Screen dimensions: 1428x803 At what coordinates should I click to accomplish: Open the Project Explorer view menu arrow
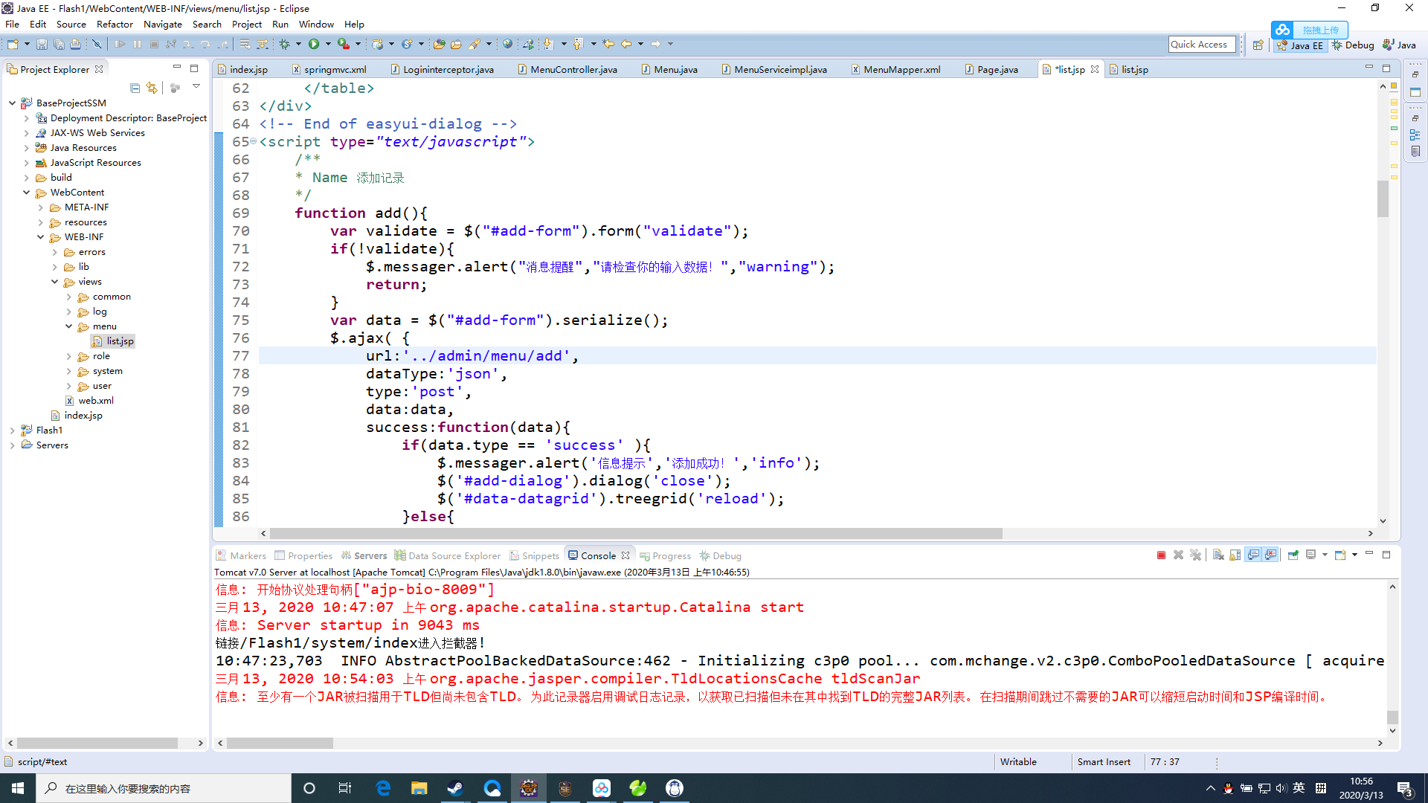point(196,87)
